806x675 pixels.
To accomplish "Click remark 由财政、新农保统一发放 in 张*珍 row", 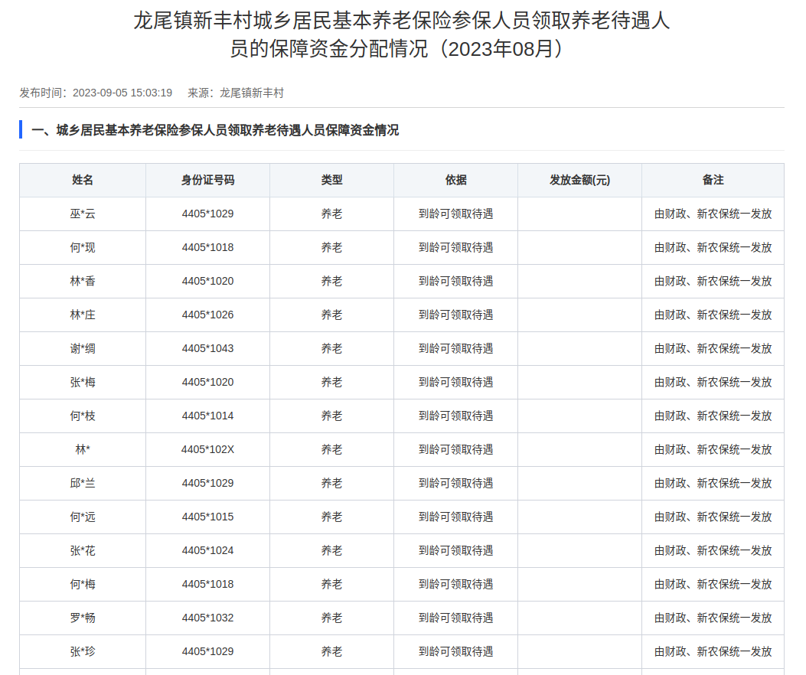I will [713, 651].
